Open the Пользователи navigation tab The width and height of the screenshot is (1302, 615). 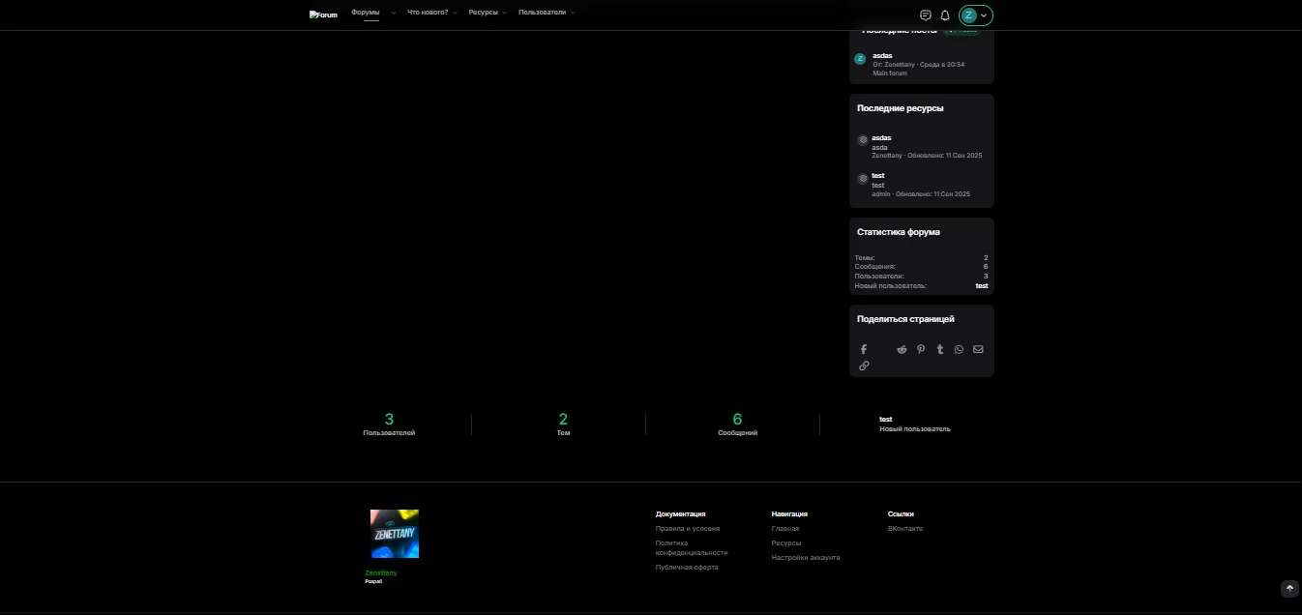coord(542,13)
